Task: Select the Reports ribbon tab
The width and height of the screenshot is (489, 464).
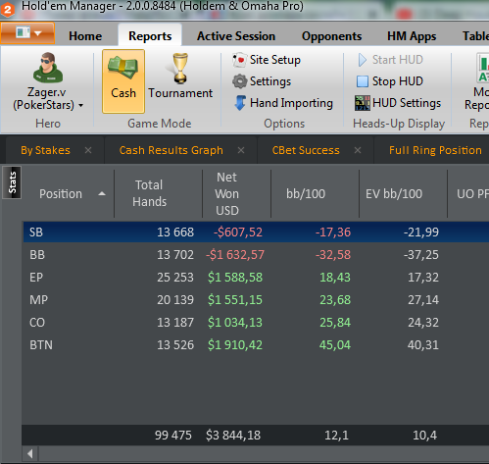Action: pyautogui.click(x=150, y=36)
